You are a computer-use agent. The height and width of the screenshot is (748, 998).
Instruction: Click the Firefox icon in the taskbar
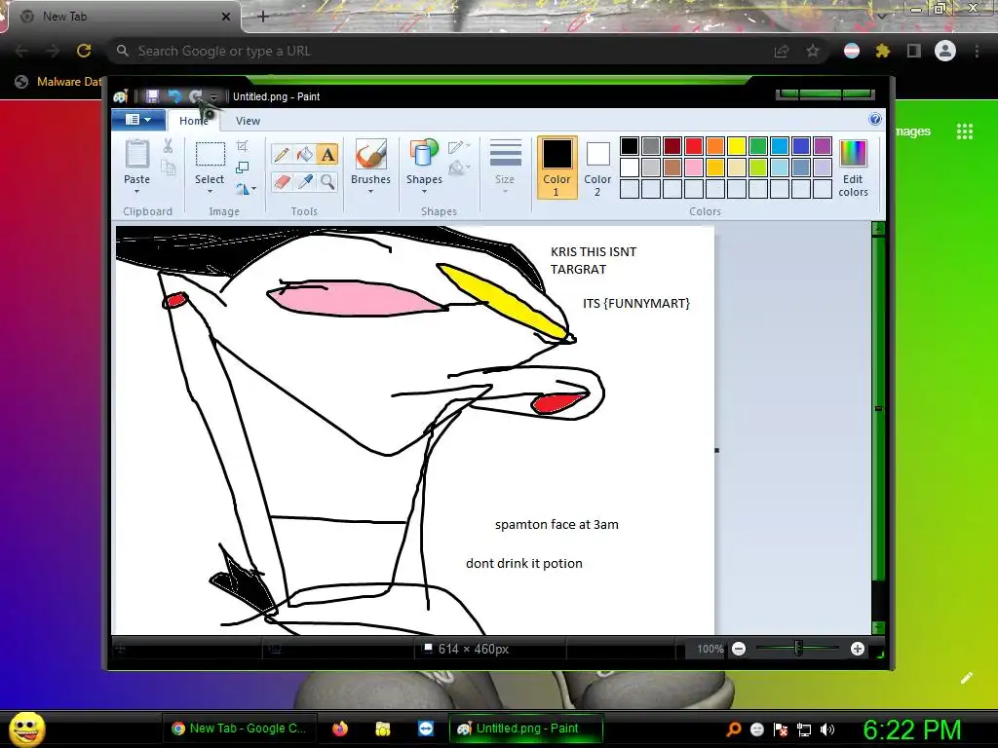340,729
